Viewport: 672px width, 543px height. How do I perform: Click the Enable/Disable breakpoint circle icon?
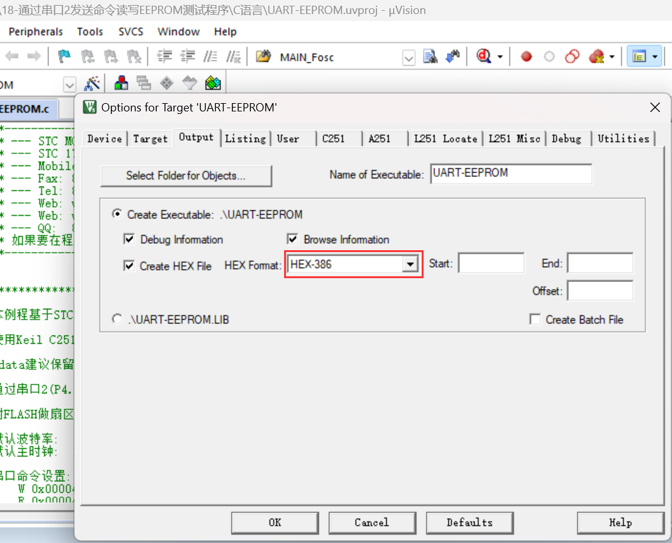(x=549, y=57)
